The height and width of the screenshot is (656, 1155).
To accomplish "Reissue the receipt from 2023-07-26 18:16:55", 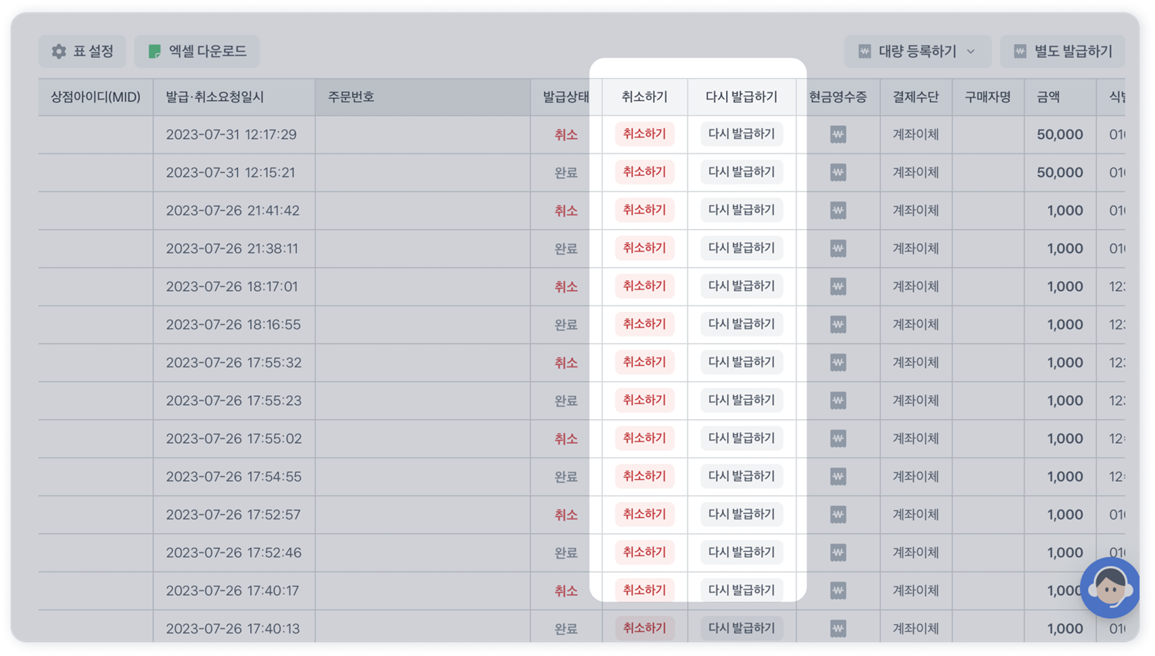I will click(x=741, y=324).
